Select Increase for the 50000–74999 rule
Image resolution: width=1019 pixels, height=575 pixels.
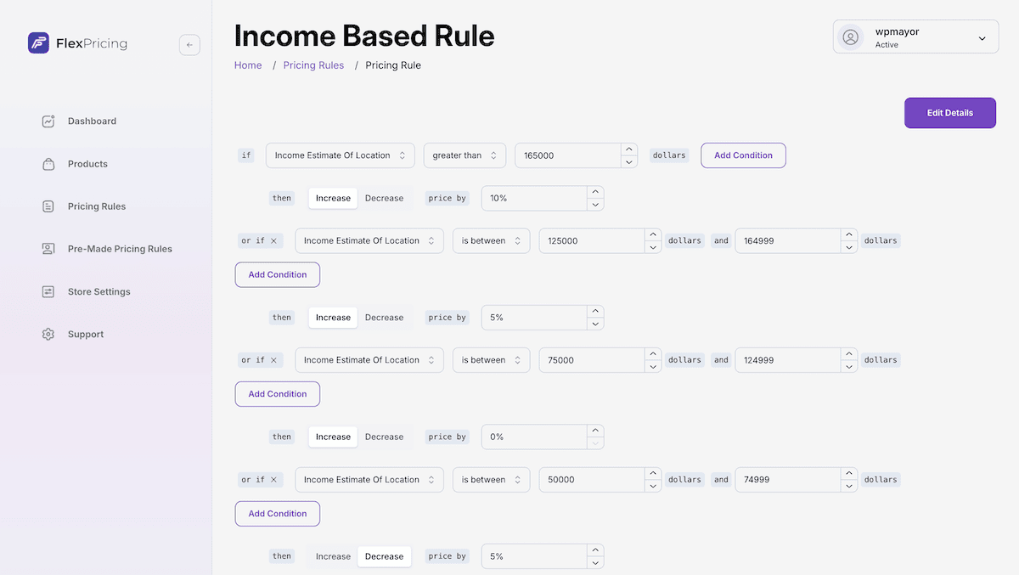click(x=333, y=556)
